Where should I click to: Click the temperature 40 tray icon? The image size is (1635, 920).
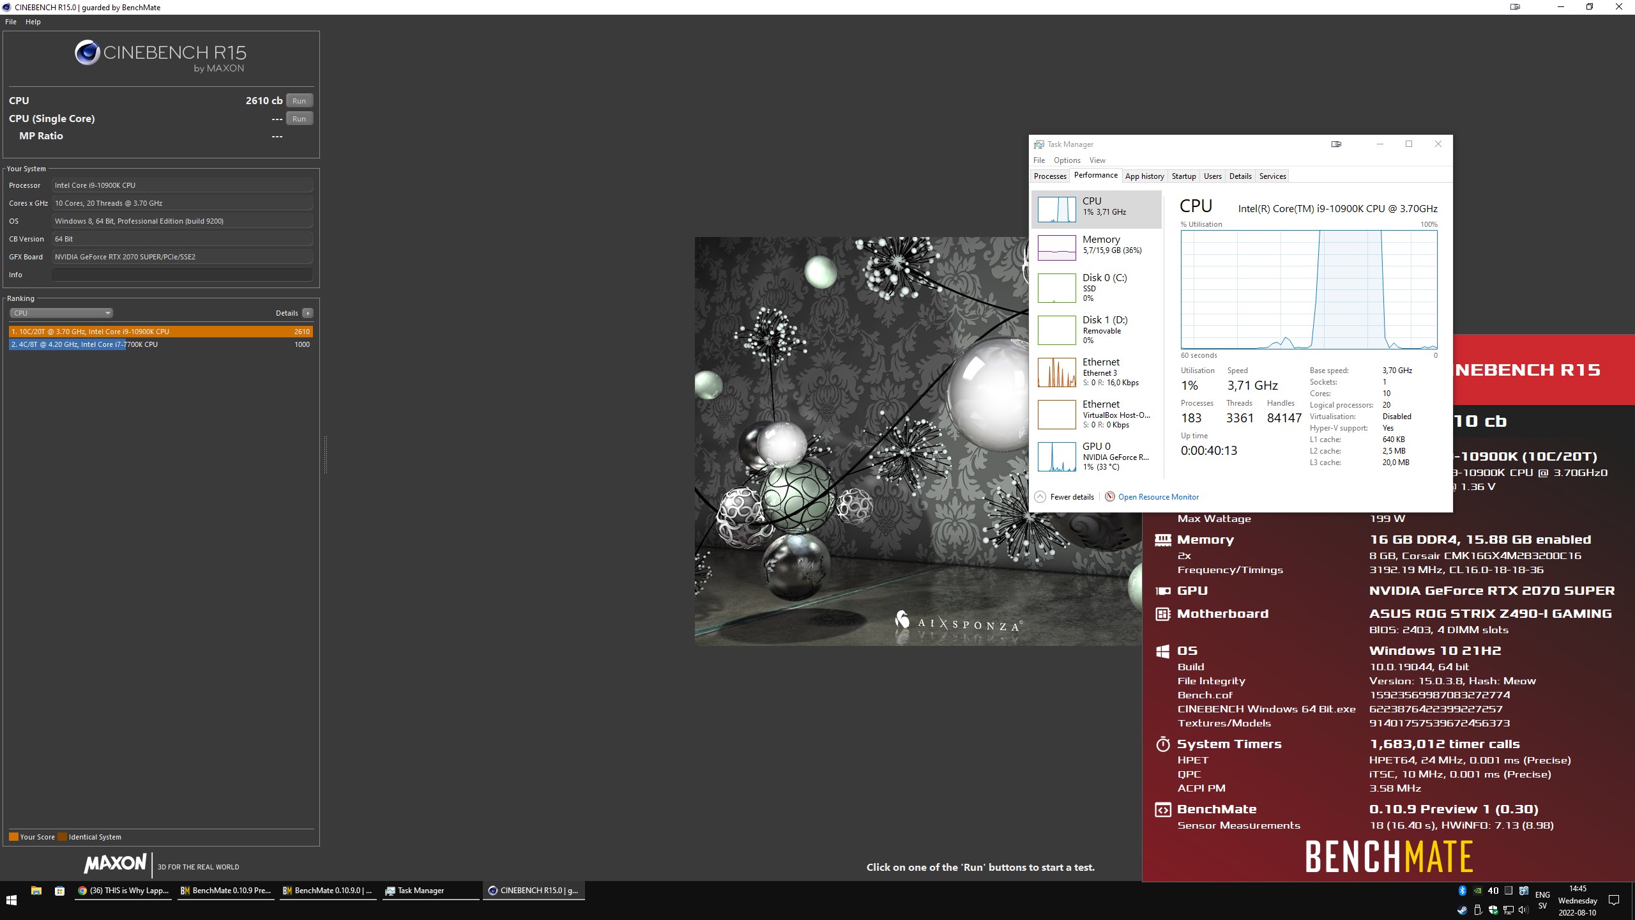point(1493,891)
